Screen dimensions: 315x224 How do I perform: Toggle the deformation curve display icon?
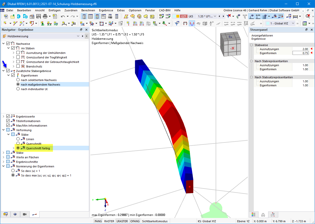pos(192,23)
